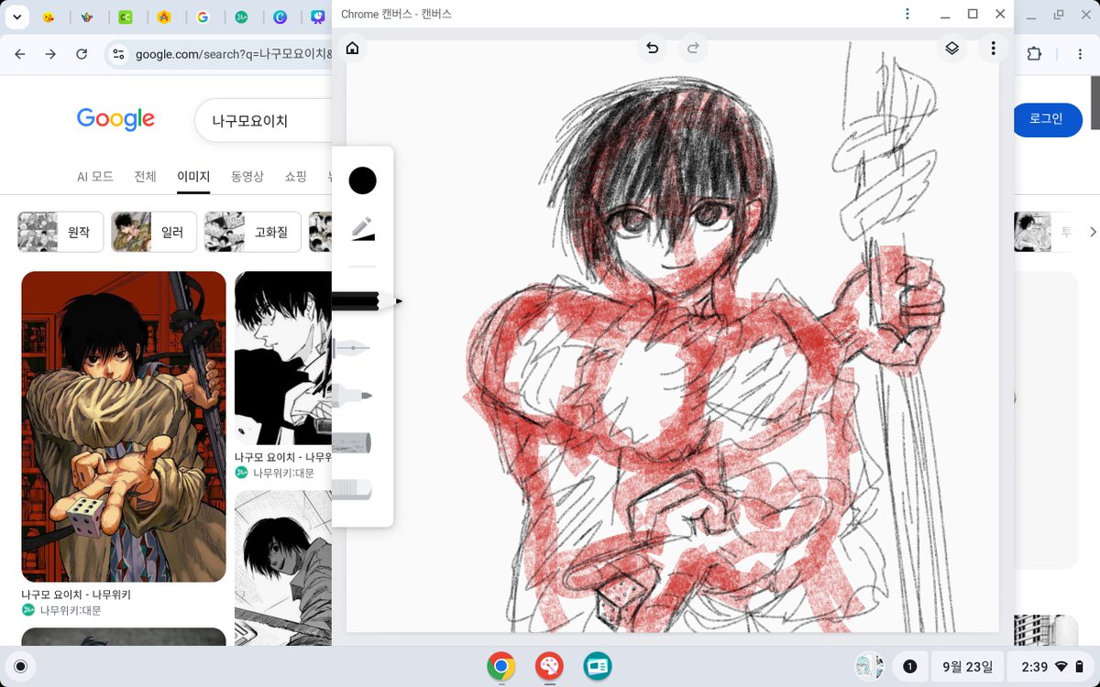Open the black-and-white manga profile image result
This screenshot has height=687, width=1100.
pyautogui.click(x=283, y=358)
